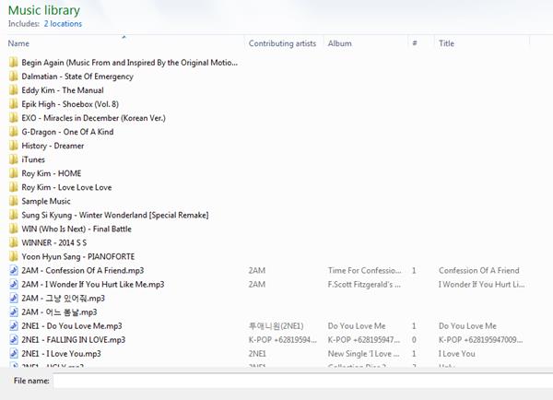The width and height of the screenshot is (553, 400).
Task: Click the Sample Music folder icon
Action: click(14, 201)
